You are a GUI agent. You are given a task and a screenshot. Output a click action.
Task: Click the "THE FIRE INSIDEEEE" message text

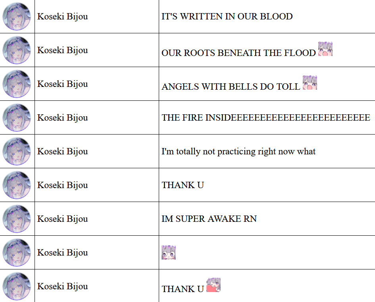click(266, 117)
